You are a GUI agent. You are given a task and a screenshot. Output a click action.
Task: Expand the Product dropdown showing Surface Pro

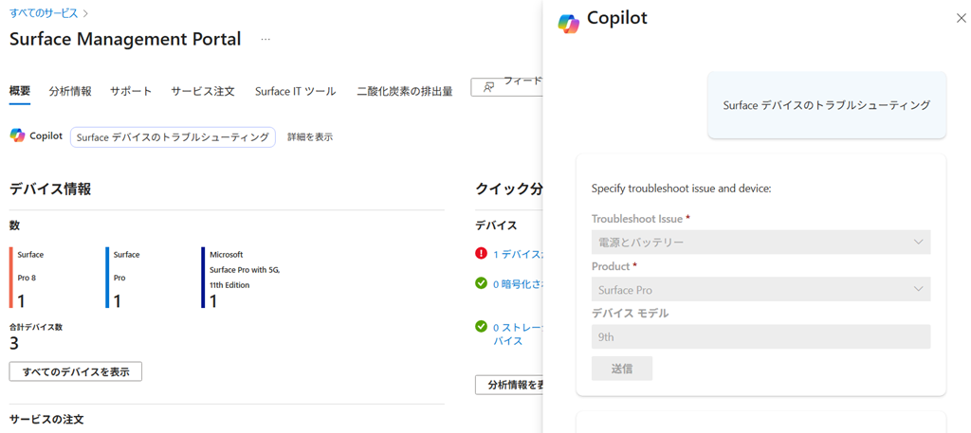click(x=761, y=289)
